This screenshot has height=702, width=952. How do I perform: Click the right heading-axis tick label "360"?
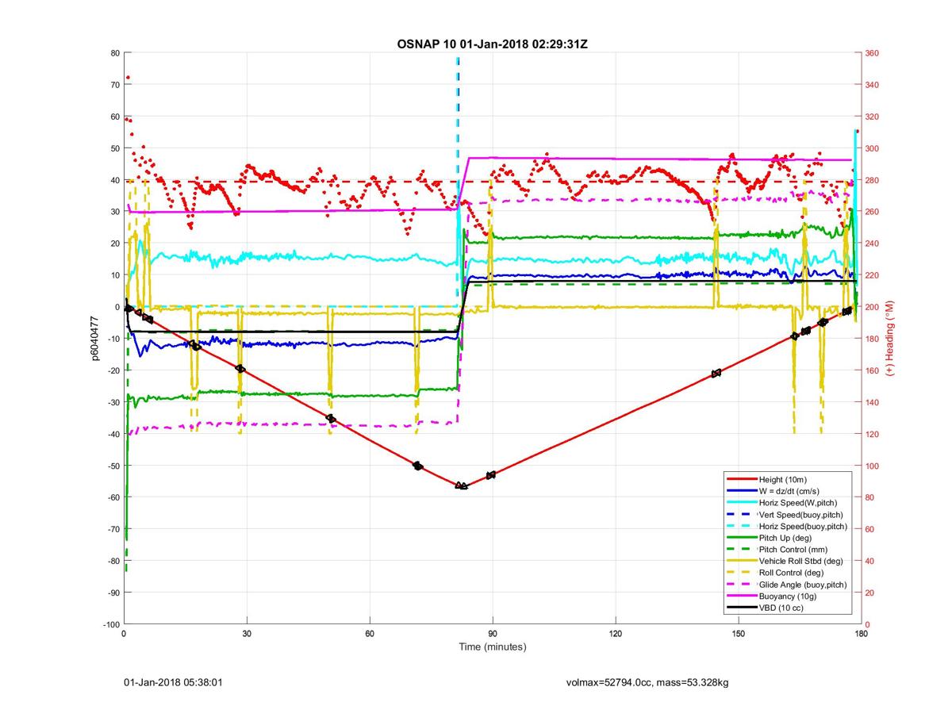coord(872,53)
